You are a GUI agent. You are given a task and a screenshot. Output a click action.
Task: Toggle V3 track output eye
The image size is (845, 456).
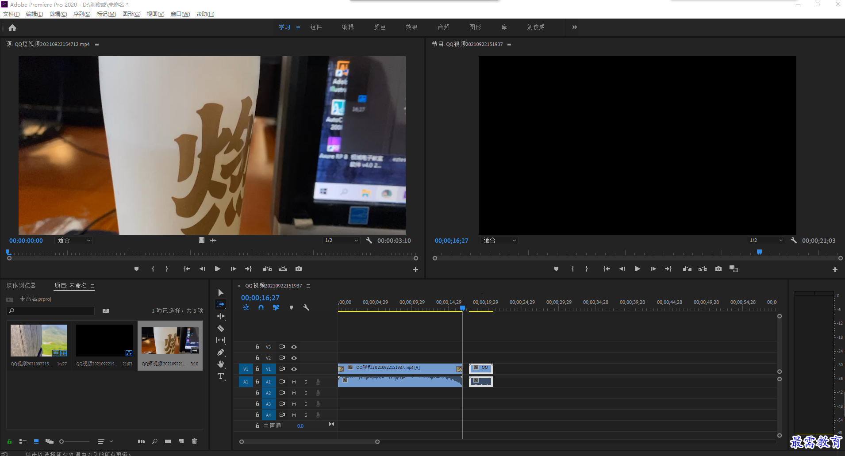point(294,347)
